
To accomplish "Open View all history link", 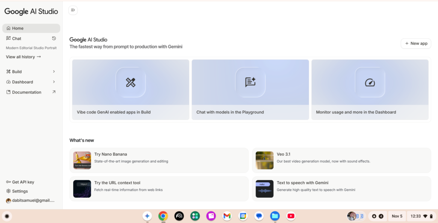I will [x=23, y=57].
